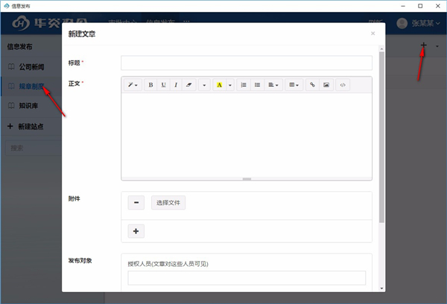Open the text color dropdown arrow
Viewport: 447px width, 304px height.
[x=230, y=85]
